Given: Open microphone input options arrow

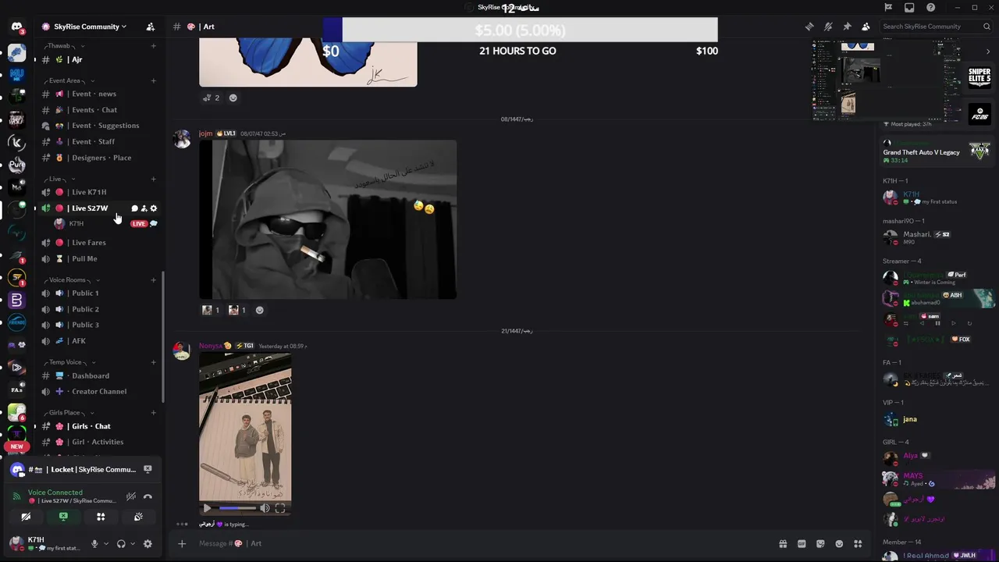Looking at the screenshot, I should [105, 544].
